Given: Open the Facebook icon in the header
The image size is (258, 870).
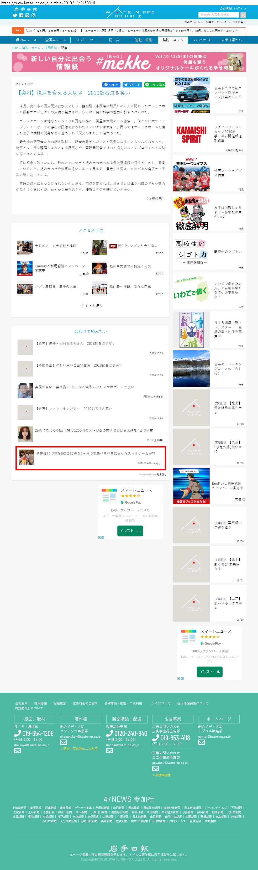Looking at the screenshot, I should click(x=21, y=15).
